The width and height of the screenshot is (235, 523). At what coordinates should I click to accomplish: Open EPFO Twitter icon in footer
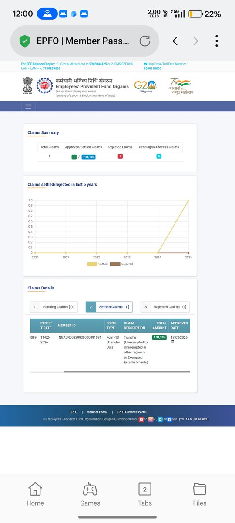pos(160,419)
